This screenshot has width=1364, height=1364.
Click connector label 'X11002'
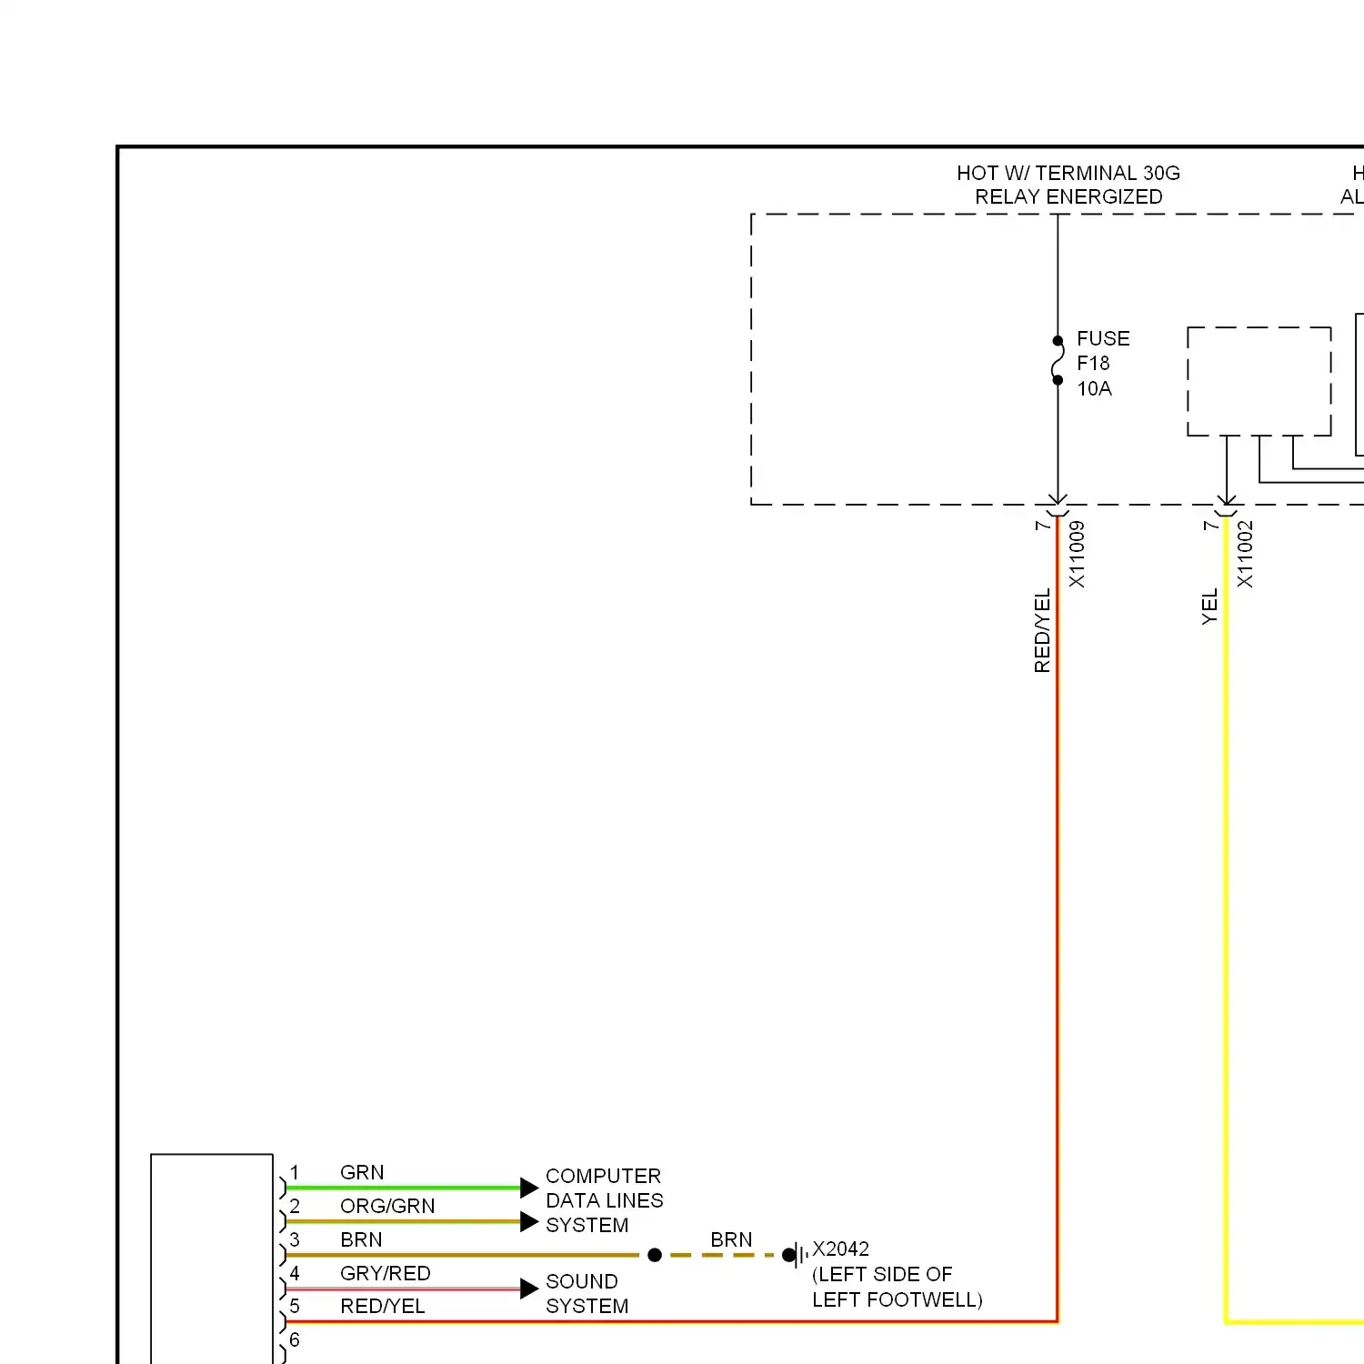(x=1245, y=554)
